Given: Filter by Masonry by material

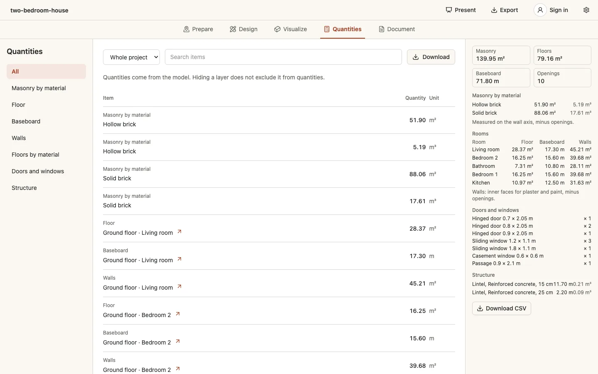Looking at the screenshot, I should click(x=46, y=88).
